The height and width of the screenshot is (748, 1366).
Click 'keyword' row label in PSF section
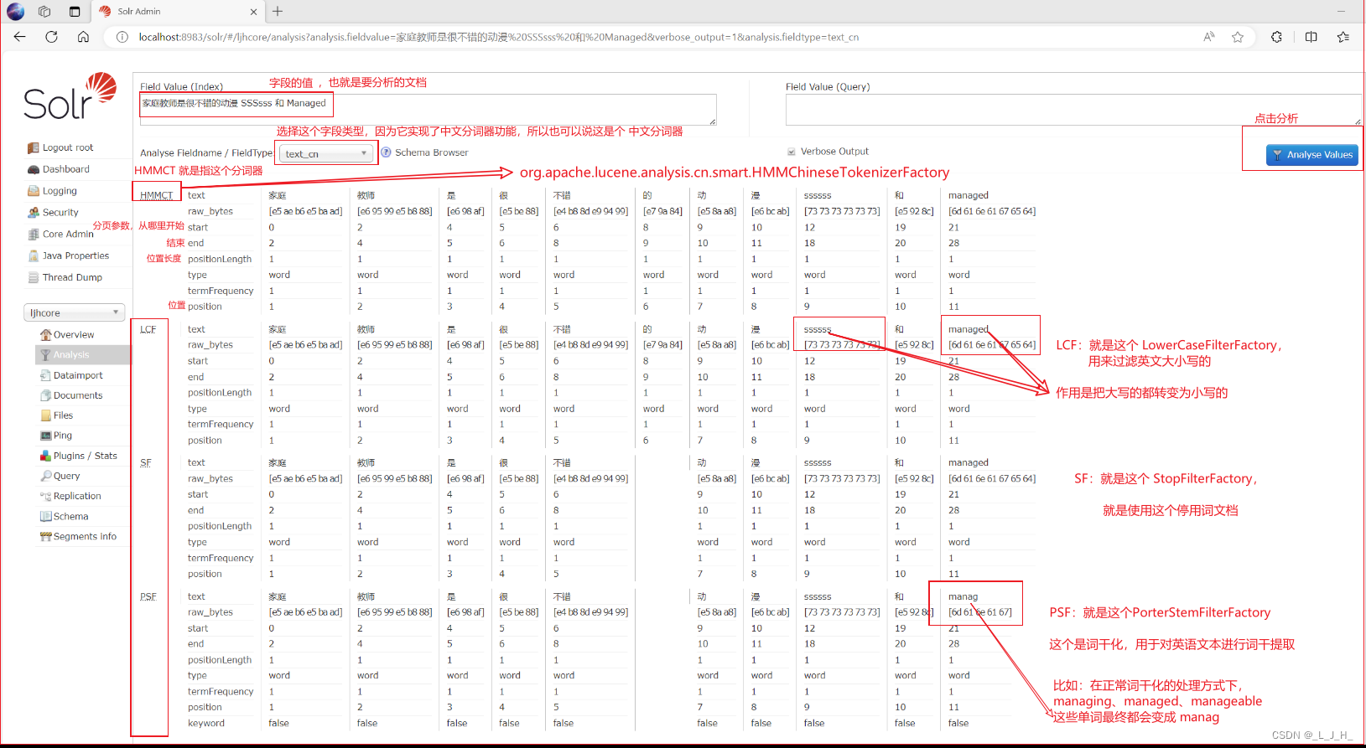[x=206, y=723]
